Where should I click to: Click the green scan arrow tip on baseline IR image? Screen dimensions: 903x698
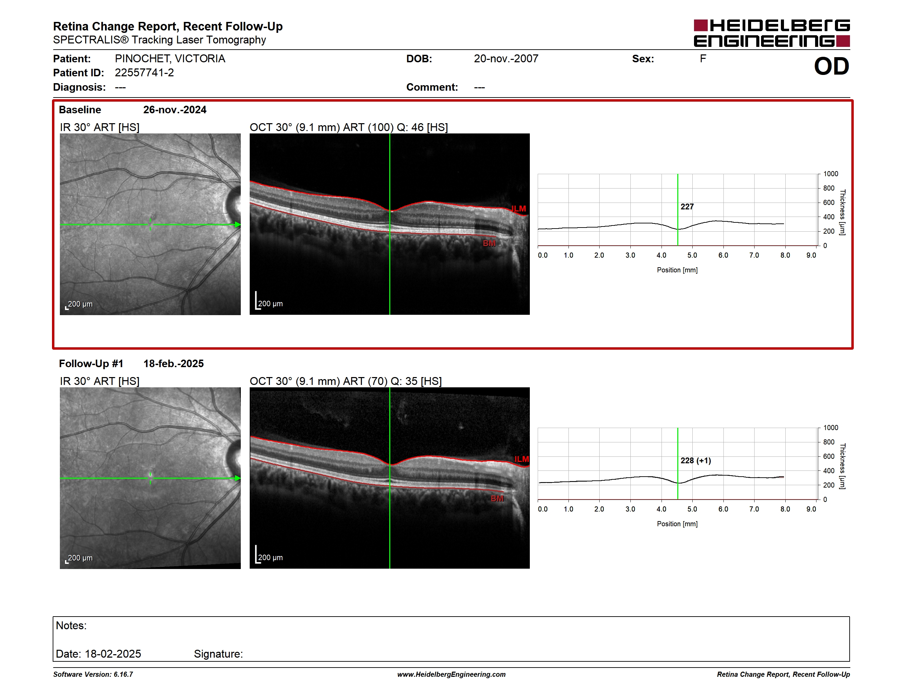[x=238, y=224]
